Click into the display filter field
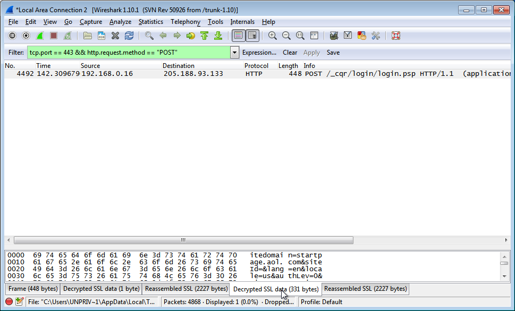The width and height of the screenshot is (515, 311). [x=129, y=53]
